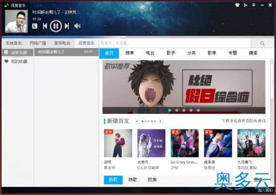This screenshot has width=276, height=195.
Task: Select the 欧美 western songs tab
Action: [152, 179]
